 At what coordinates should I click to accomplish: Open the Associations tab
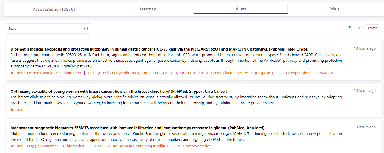tap(54, 9)
